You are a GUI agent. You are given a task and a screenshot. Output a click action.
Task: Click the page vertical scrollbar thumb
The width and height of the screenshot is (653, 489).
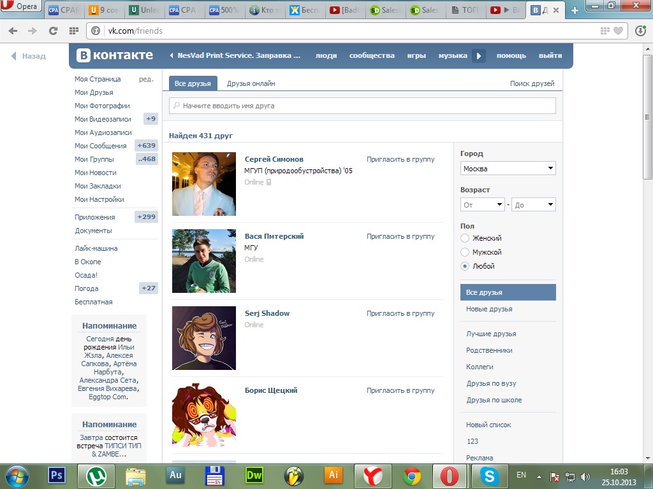point(647,117)
